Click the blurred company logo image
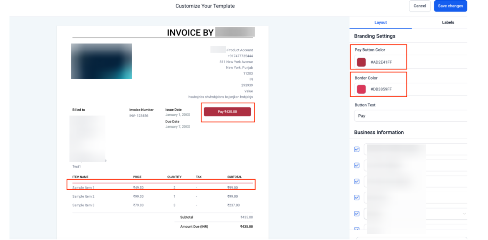Image resolution: width=488 pixels, height=240 pixels. point(101,61)
